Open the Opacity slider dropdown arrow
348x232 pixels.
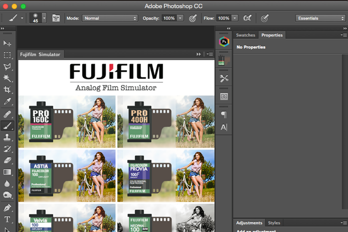point(180,18)
